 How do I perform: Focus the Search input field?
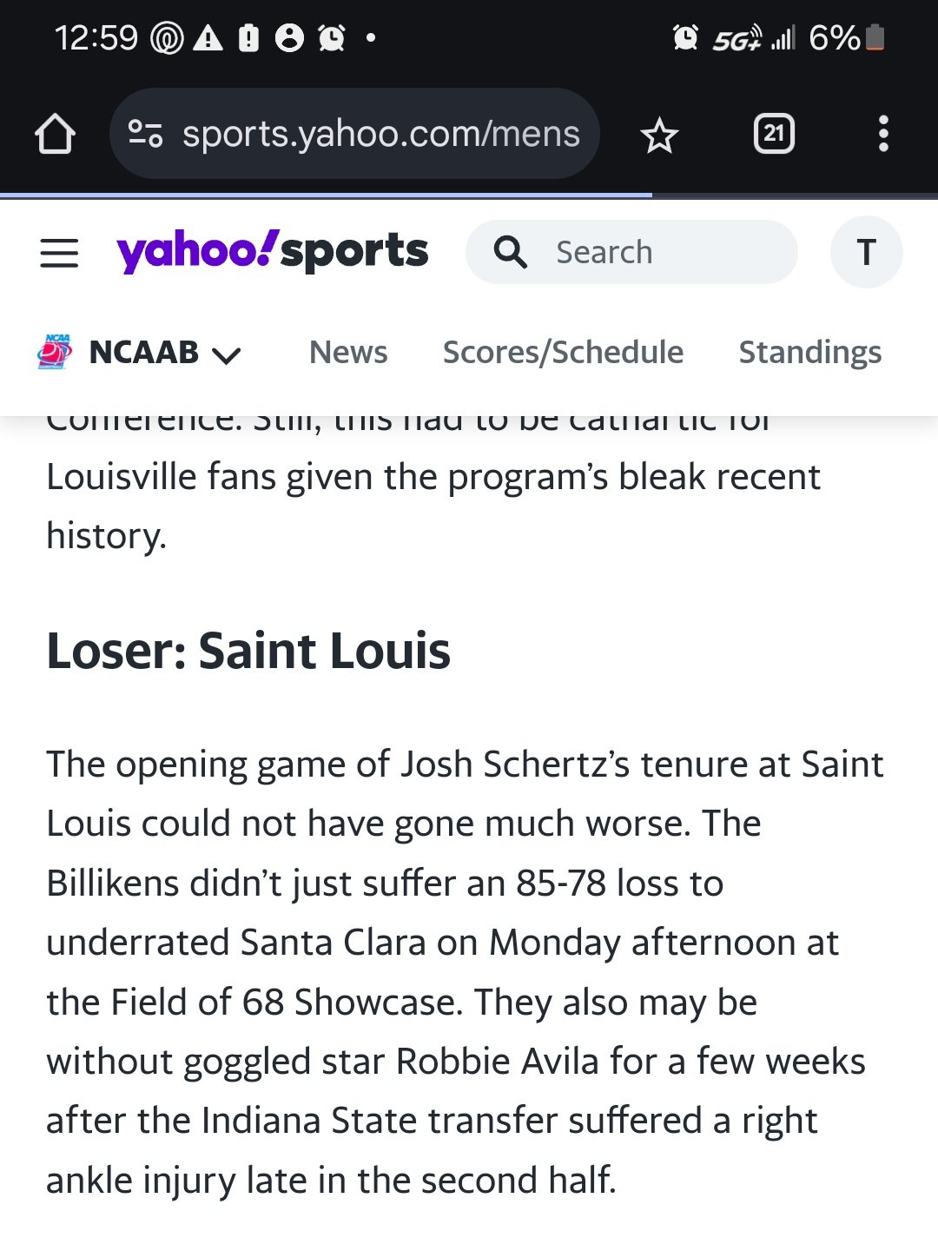(631, 252)
